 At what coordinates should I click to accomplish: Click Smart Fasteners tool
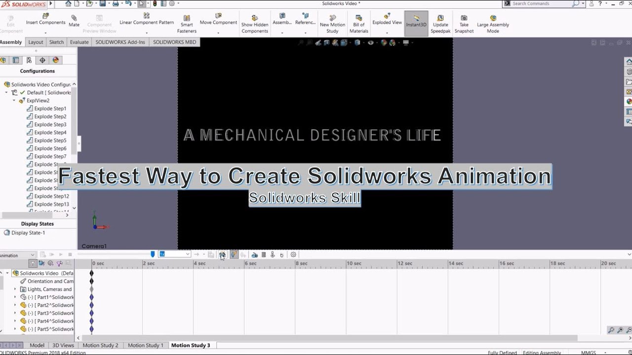coord(187,24)
